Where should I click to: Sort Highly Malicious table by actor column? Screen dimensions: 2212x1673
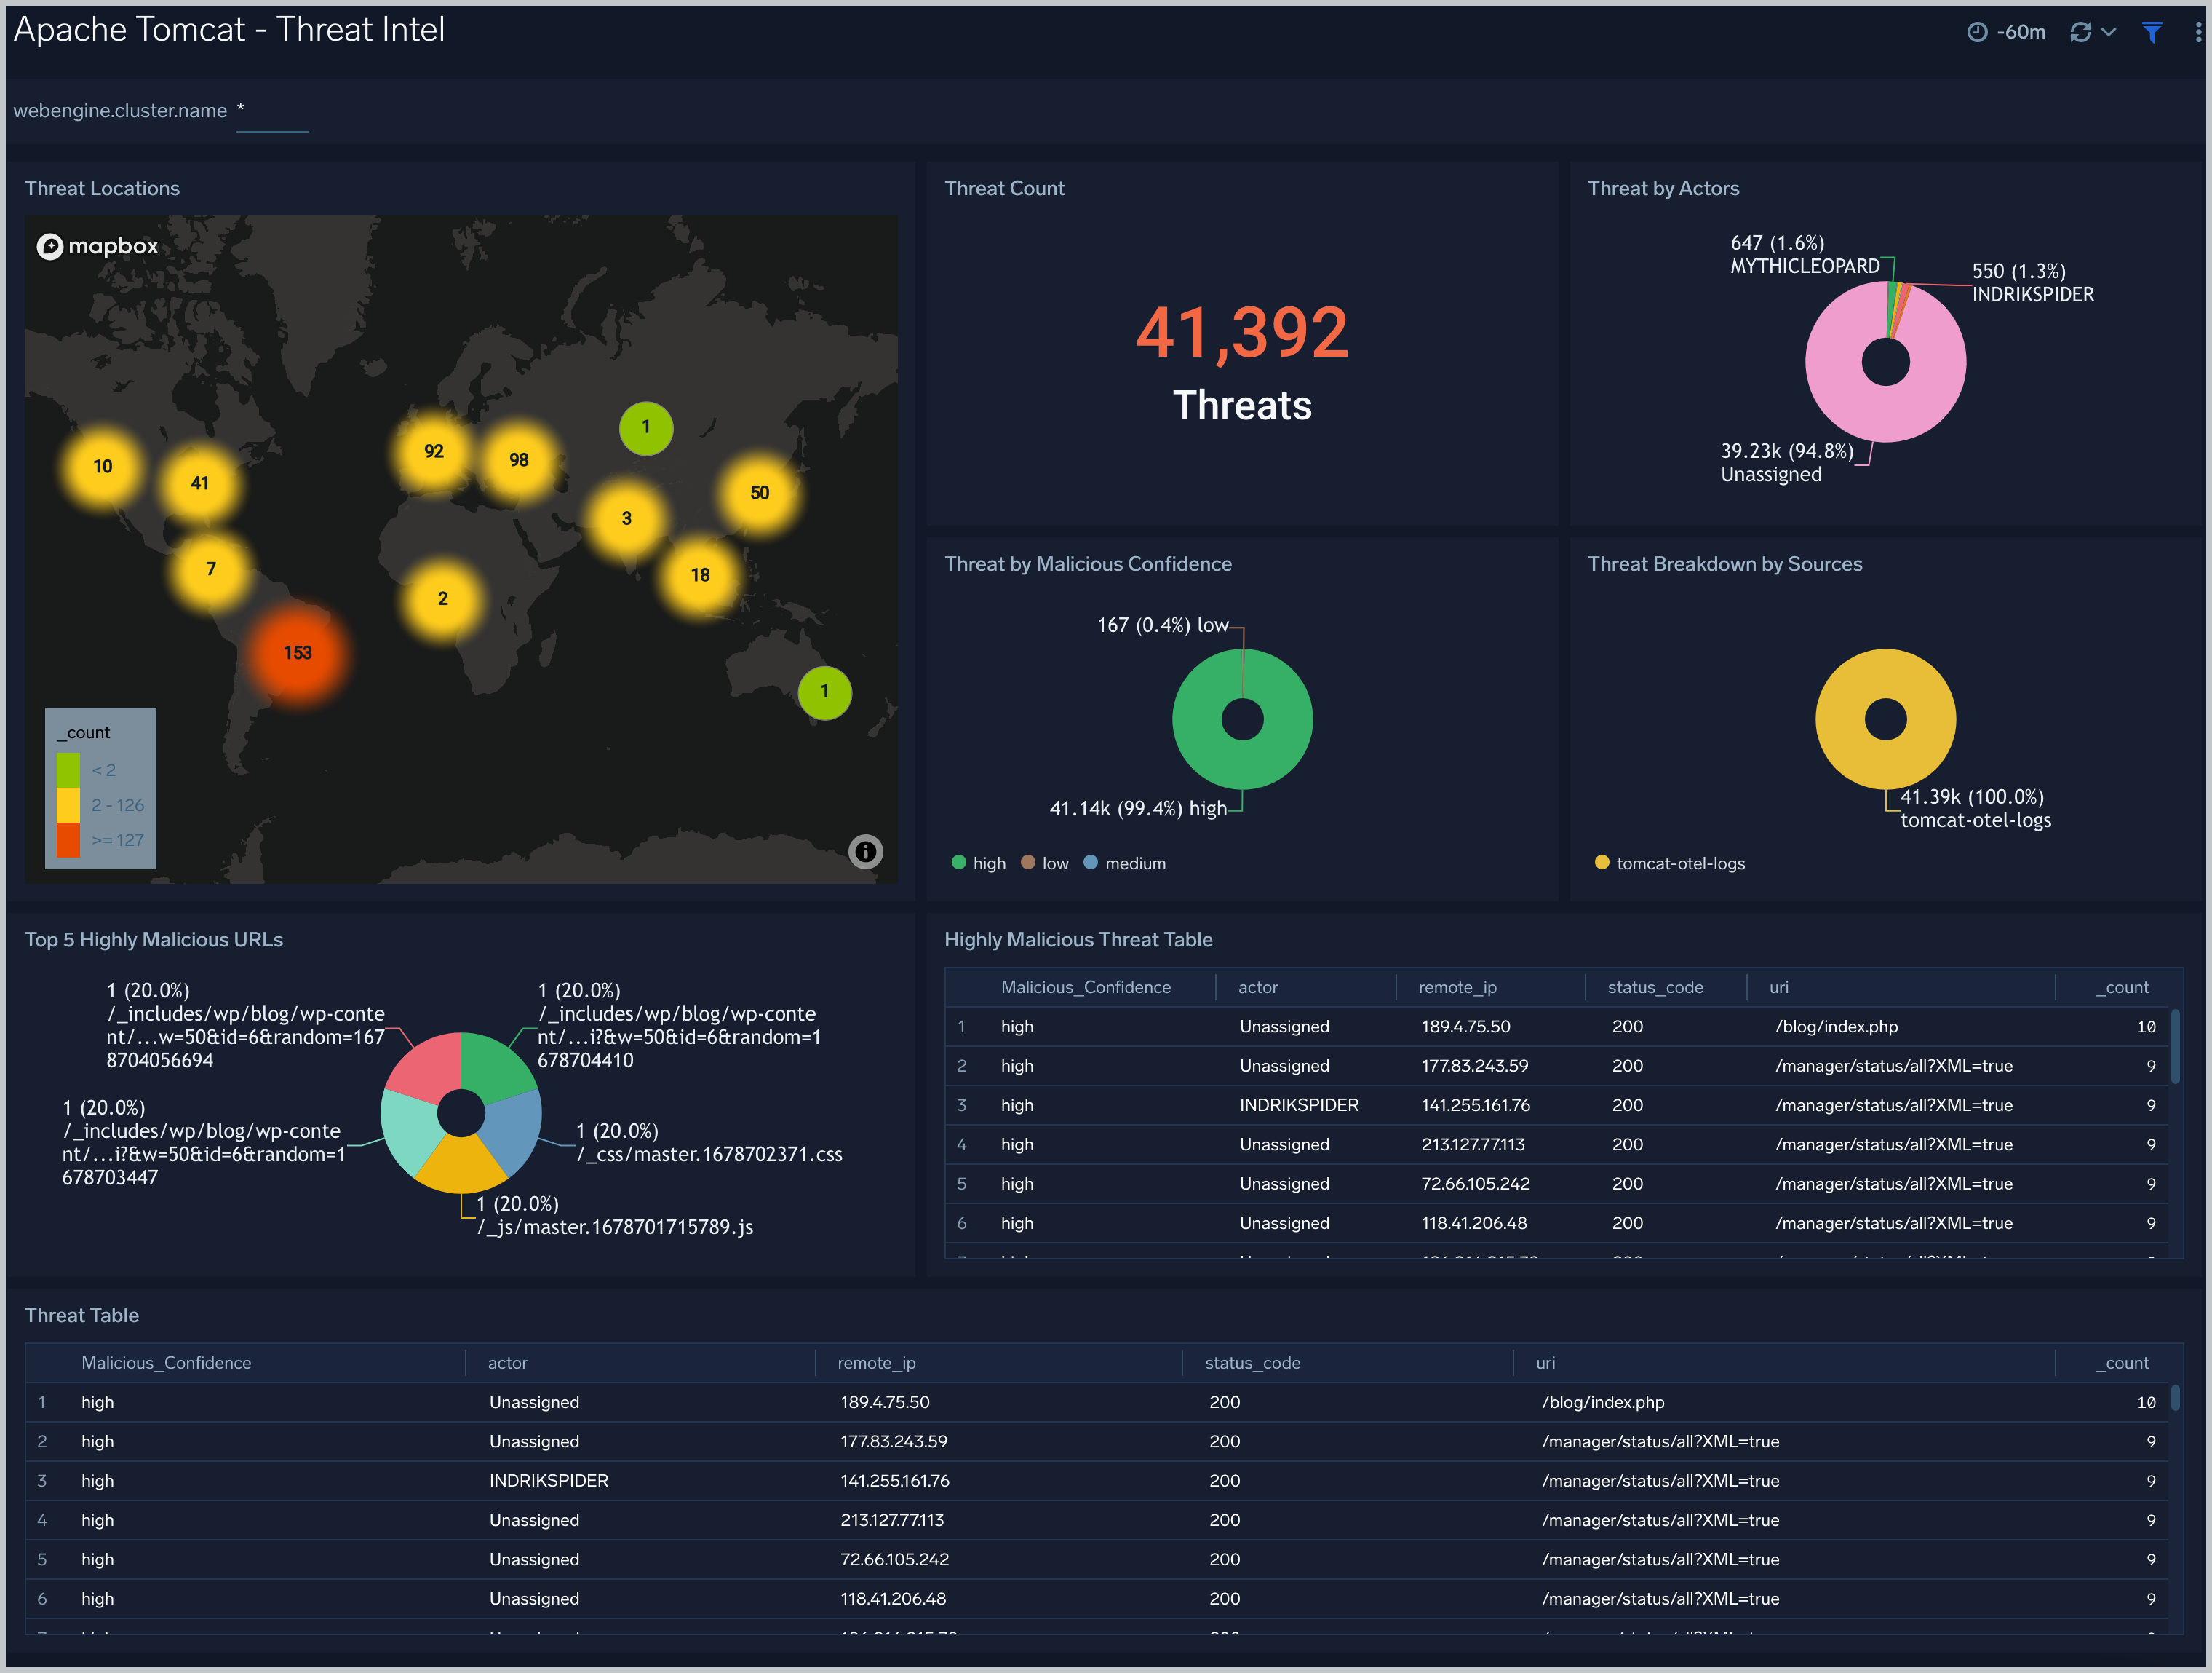point(1257,986)
